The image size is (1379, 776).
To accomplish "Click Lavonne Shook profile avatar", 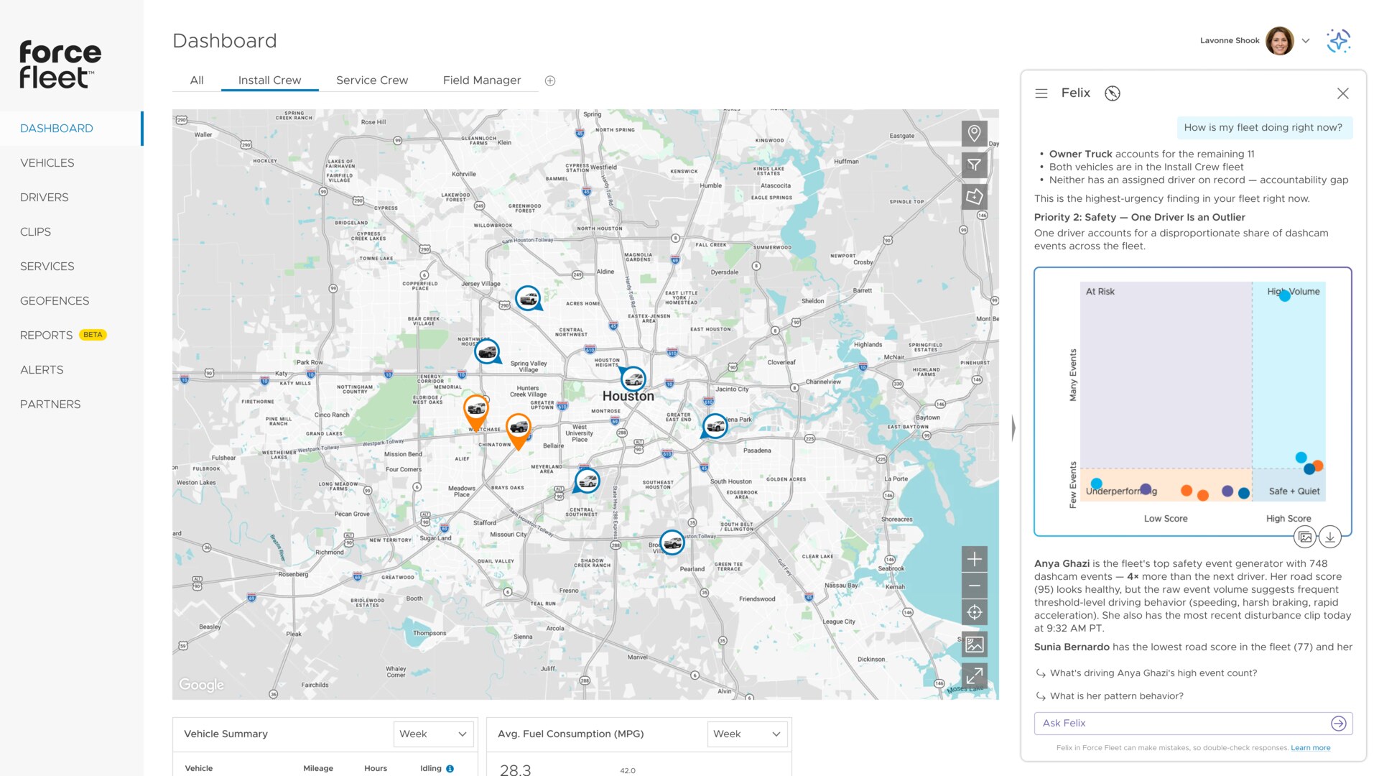I will [1280, 41].
